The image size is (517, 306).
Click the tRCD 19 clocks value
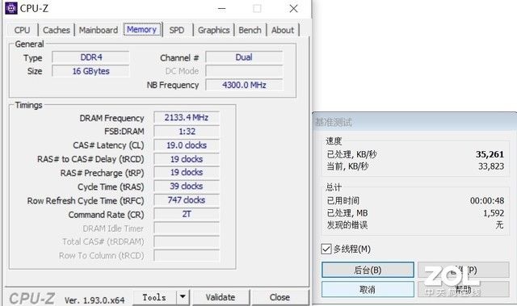(x=187, y=159)
